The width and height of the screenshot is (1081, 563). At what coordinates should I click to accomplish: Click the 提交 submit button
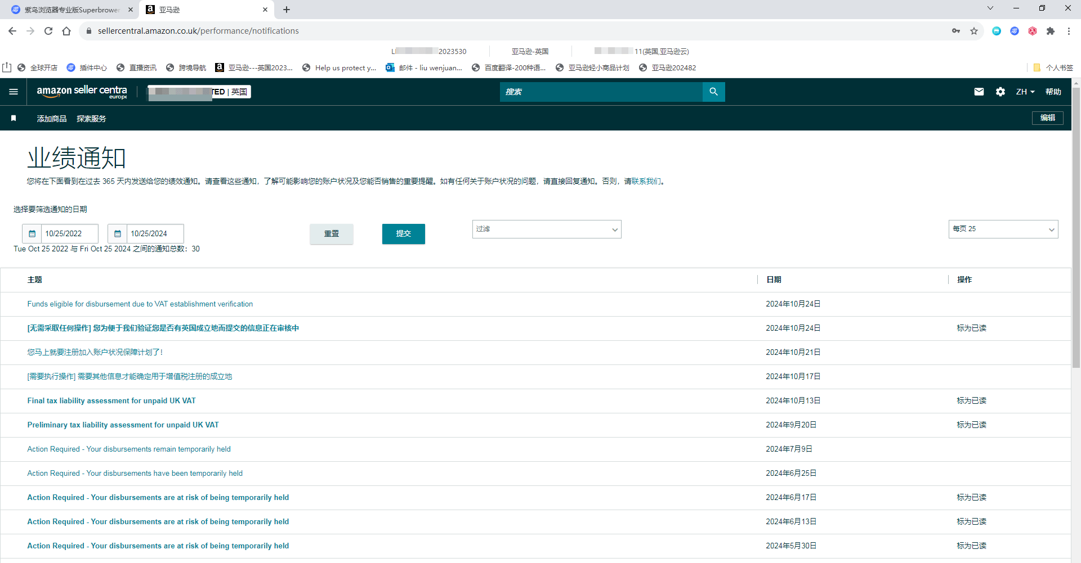(x=404, y=234)
